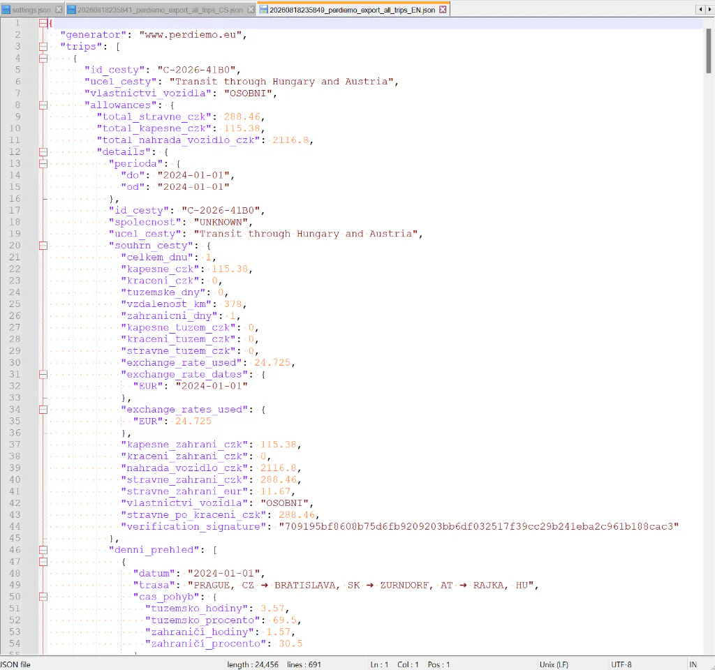Click the UTF-8 encoding in status bar

pos(621,664)
